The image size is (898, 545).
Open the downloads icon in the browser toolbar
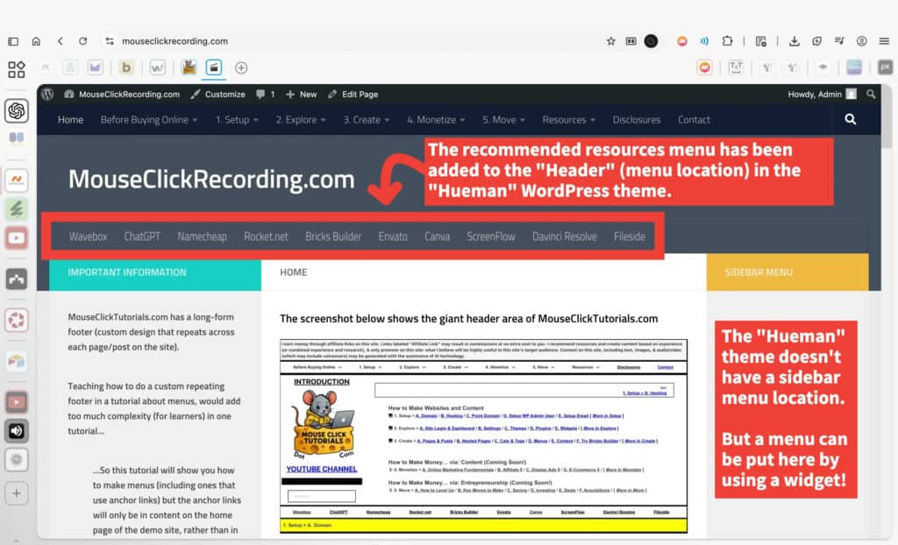click(794, 40)
